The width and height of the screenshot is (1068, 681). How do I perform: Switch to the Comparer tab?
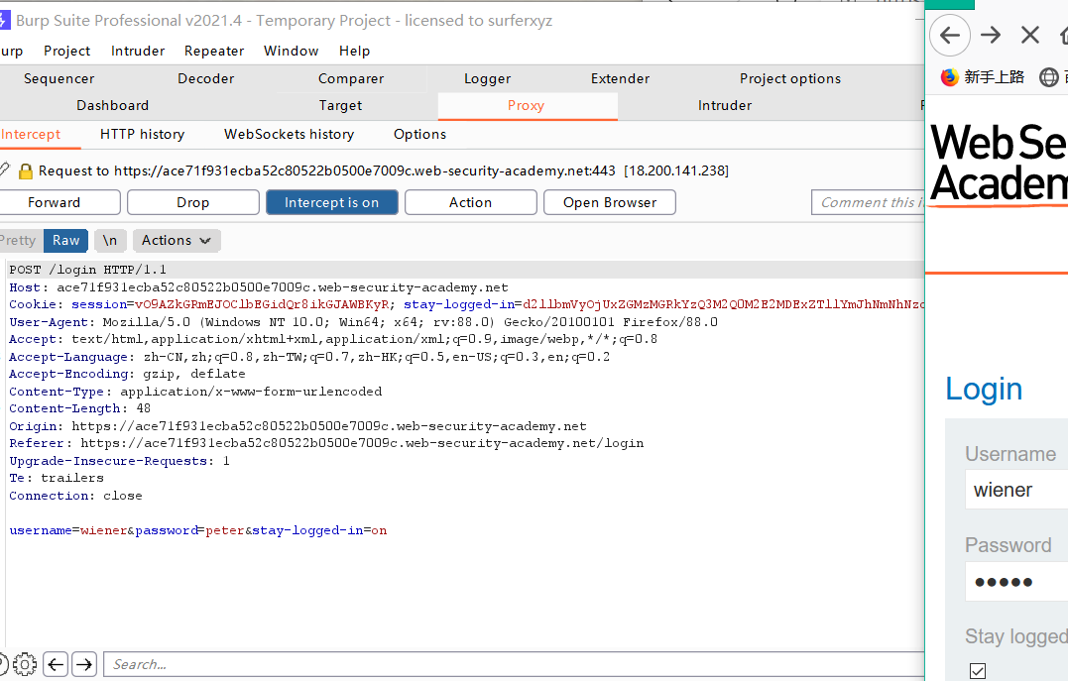point(351,79)
